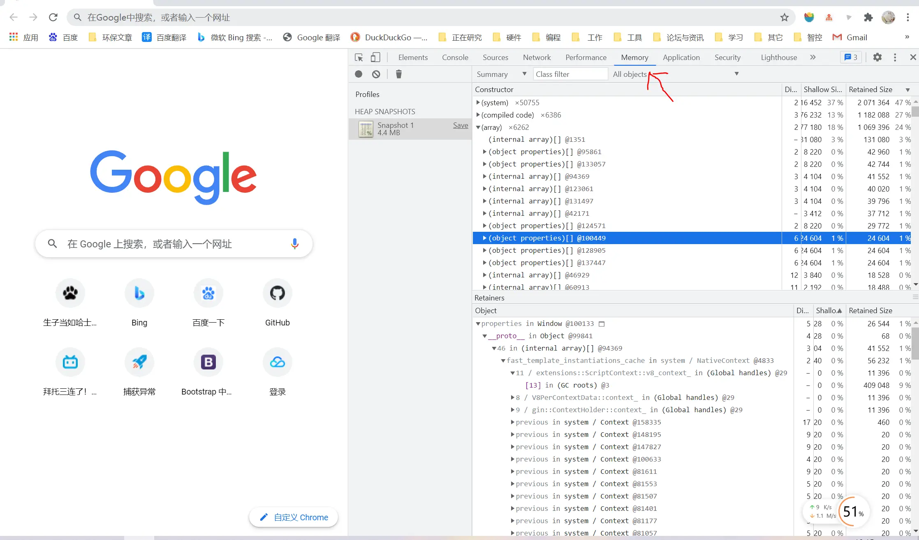
Task: Expand fast_template_instantiations_cache retainer
Action: 504,361
